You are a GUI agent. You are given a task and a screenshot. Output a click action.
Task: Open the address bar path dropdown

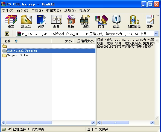coord(156,34)
